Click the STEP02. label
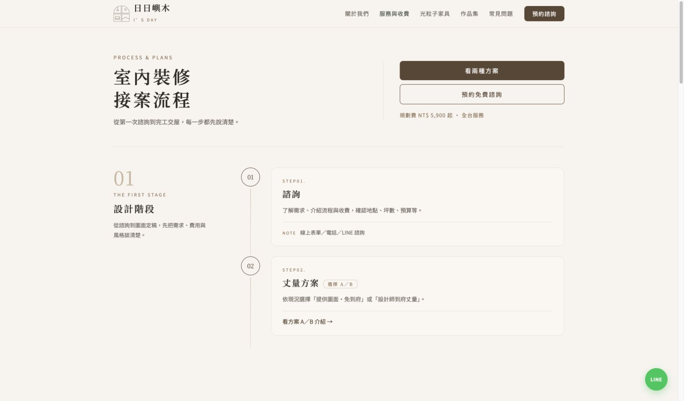This screenshot has width=684, height=401. click(x=294, y=270)
